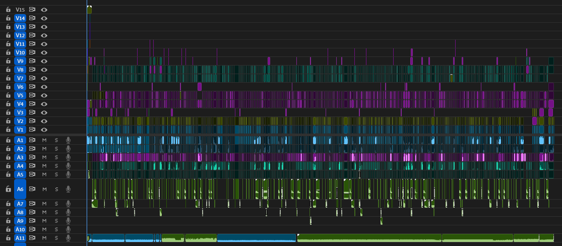Toggle track targeting for A6
Screen dimensions: 562x246
click(x=20, y=189)
